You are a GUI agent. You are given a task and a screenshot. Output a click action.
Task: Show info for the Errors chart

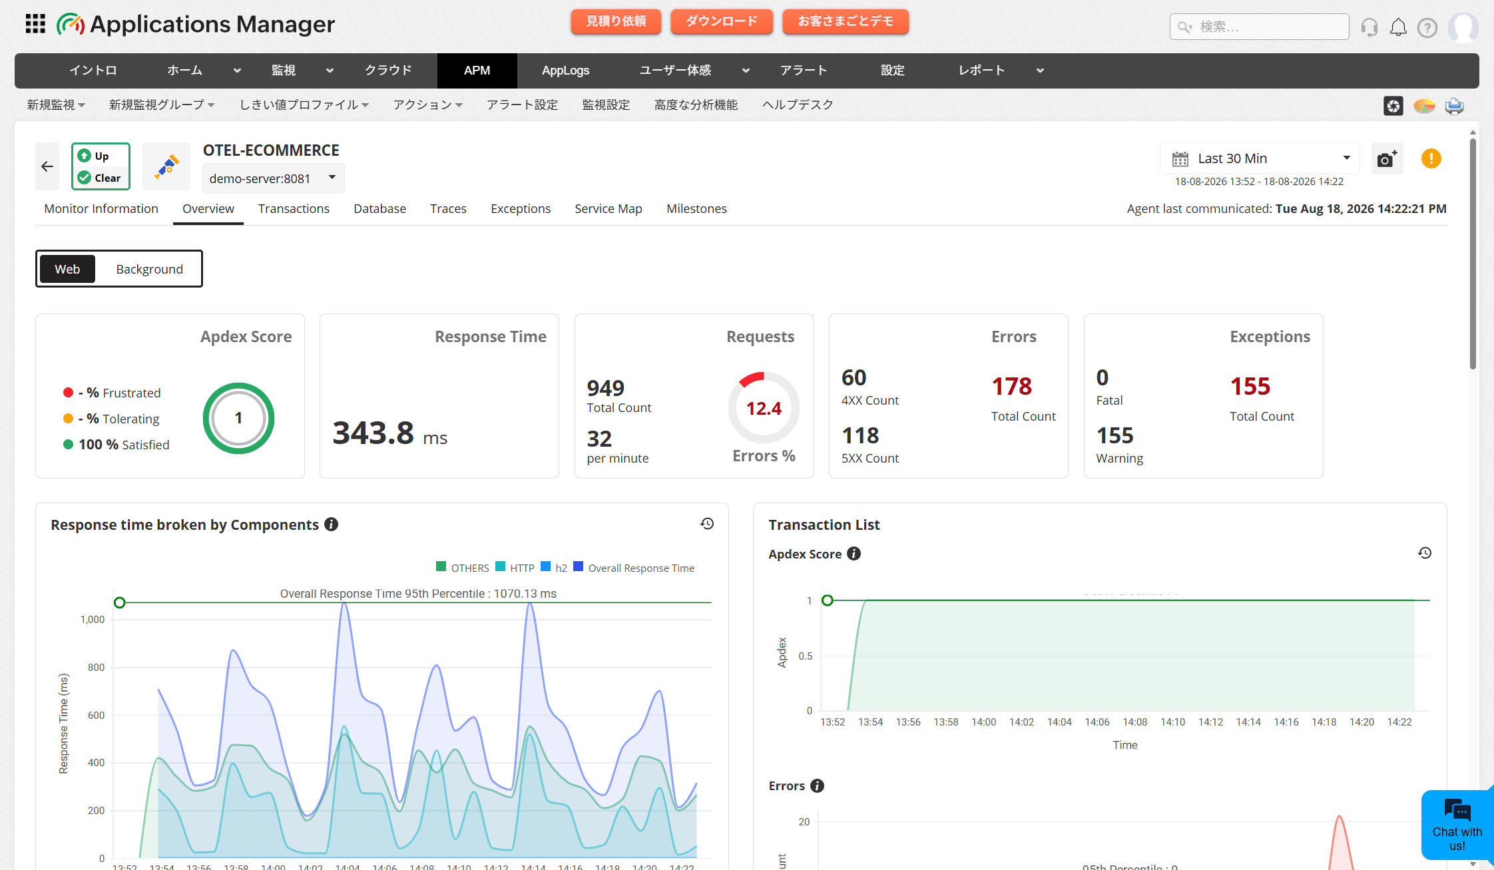point(817,785)
